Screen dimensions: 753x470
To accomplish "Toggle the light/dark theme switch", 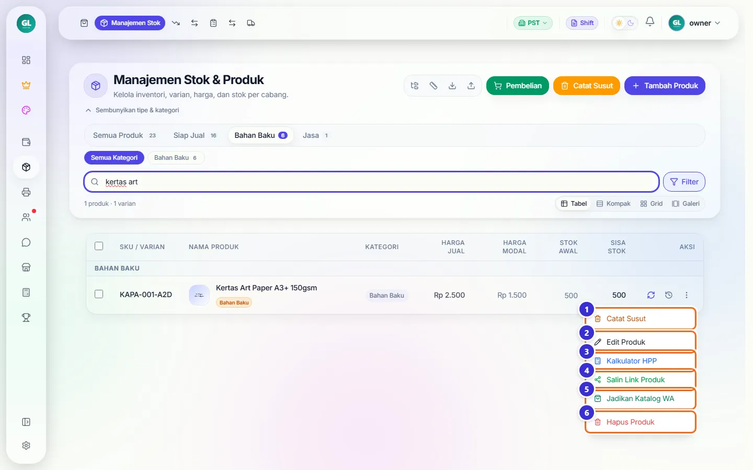I will [x=625, y=23].
